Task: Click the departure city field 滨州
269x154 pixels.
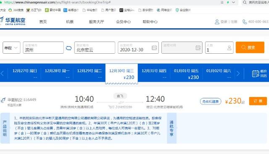Action: tap(43, 47)
